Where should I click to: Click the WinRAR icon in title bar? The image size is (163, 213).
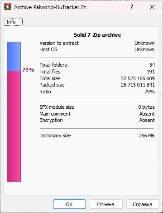pos(8,7)
